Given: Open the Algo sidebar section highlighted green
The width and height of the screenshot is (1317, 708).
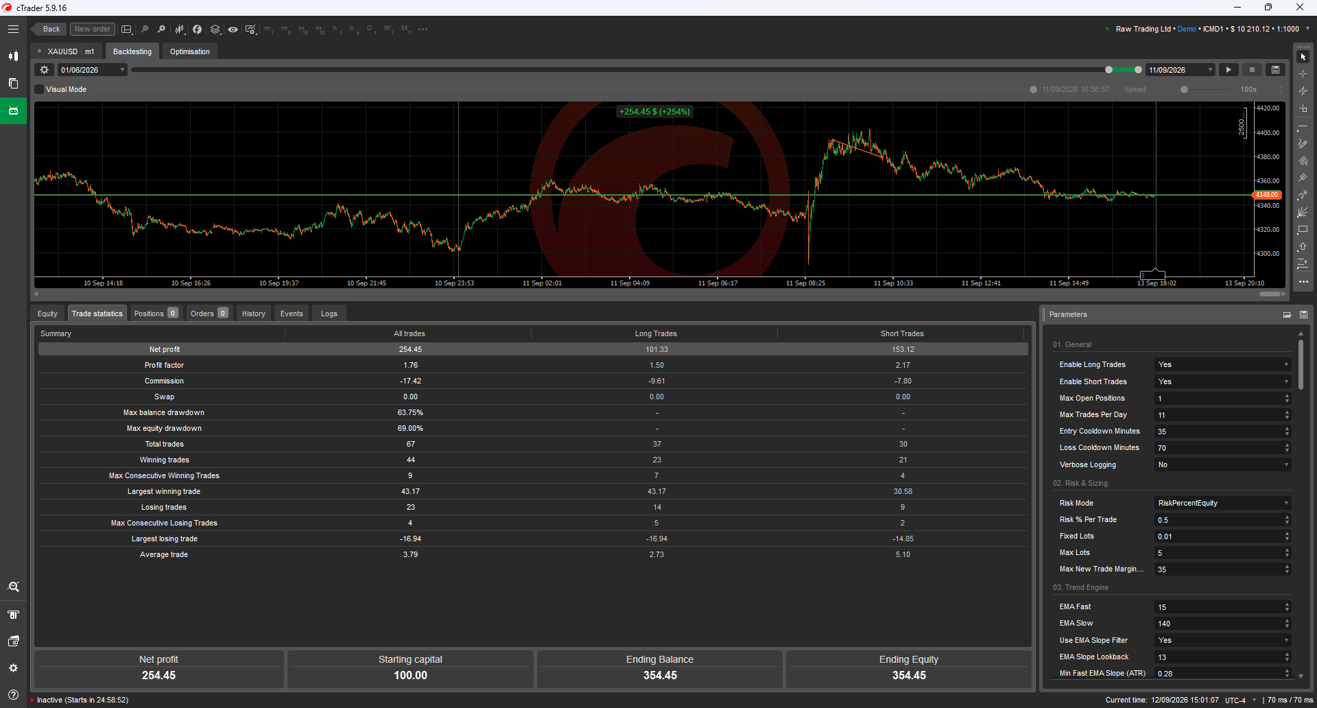Looking at the screenshot, I should click(x=13, y=110).
